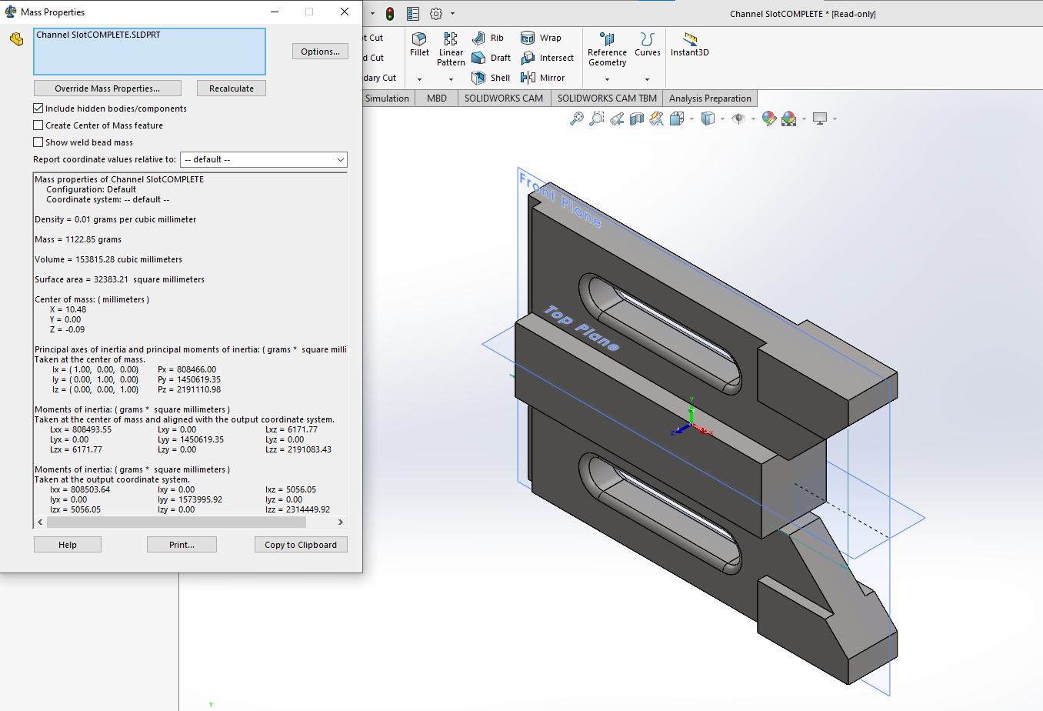This screenshot has width=1043, height=711.
Task: Click the Print... button
Action: [x=182, y=545]
